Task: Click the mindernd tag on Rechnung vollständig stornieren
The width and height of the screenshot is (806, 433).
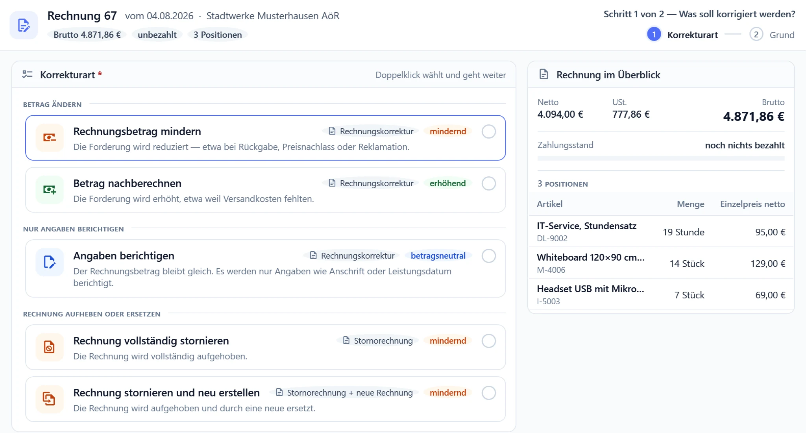Action: (447, 341)
